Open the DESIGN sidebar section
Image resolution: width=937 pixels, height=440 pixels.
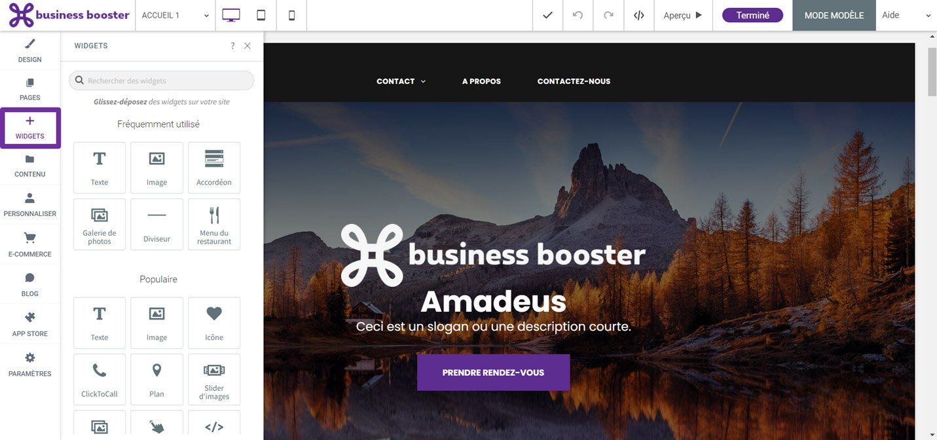pos(29,50)
